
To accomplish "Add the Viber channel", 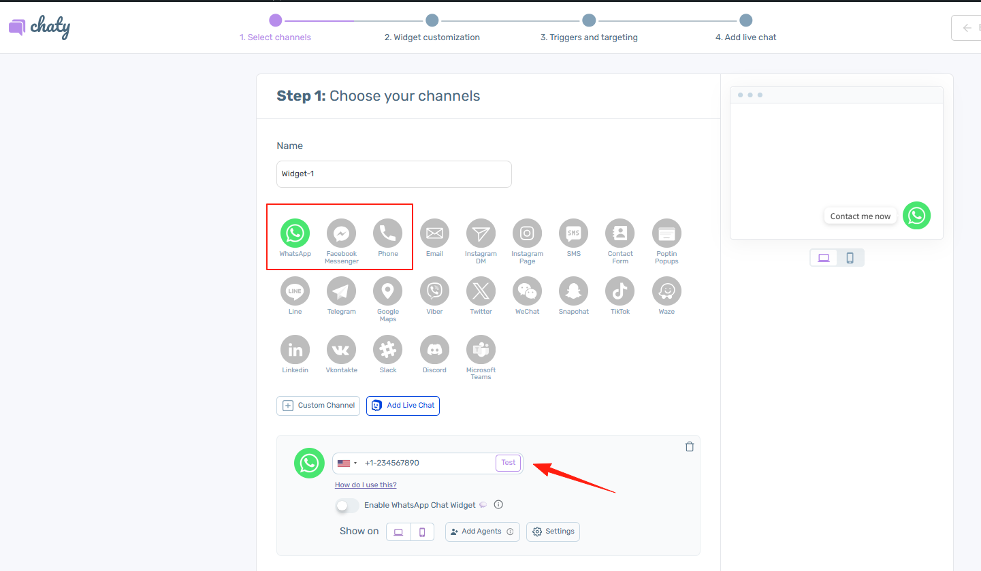I will pyautogui.click(x=434, y=291).
